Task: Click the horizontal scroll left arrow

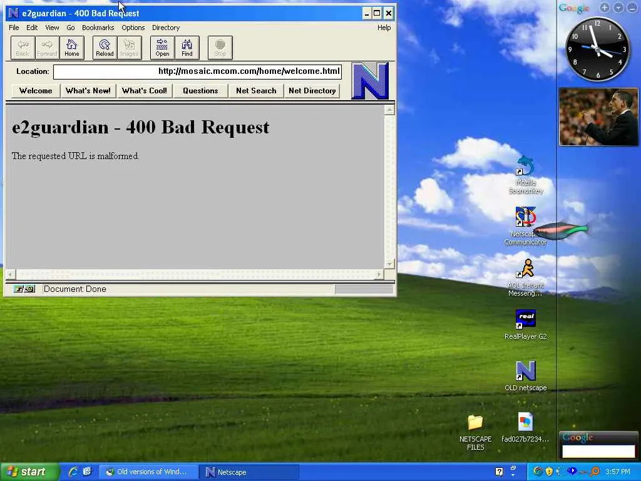Action: coord(11,274)
